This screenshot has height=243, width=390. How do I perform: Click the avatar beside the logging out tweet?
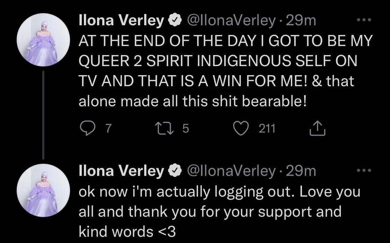click(43, 190)
